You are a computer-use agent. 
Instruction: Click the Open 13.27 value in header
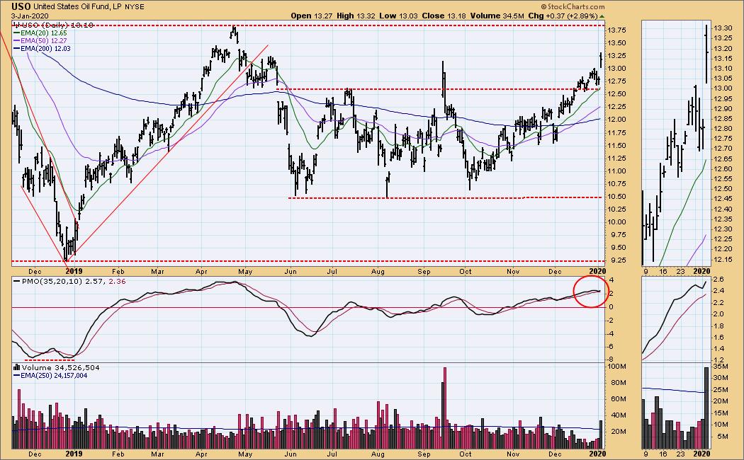pos(310,16)
